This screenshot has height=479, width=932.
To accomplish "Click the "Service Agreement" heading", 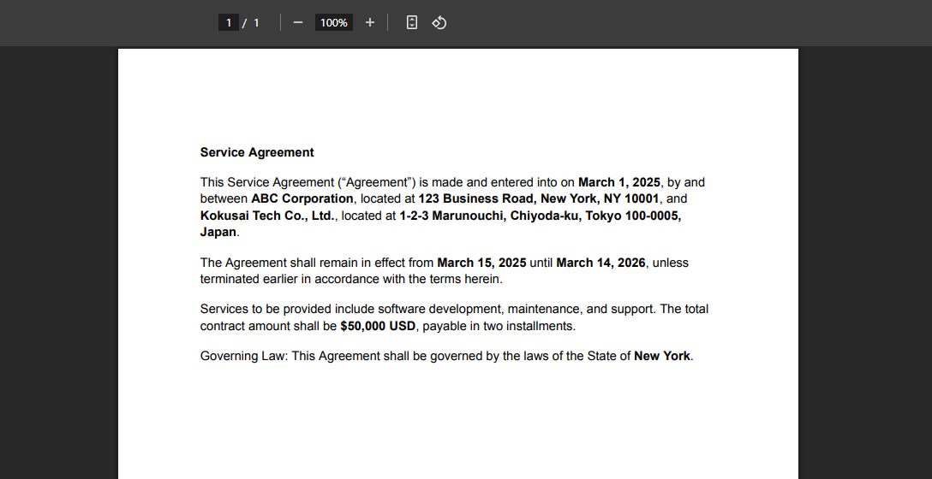I will pos(257,152).
